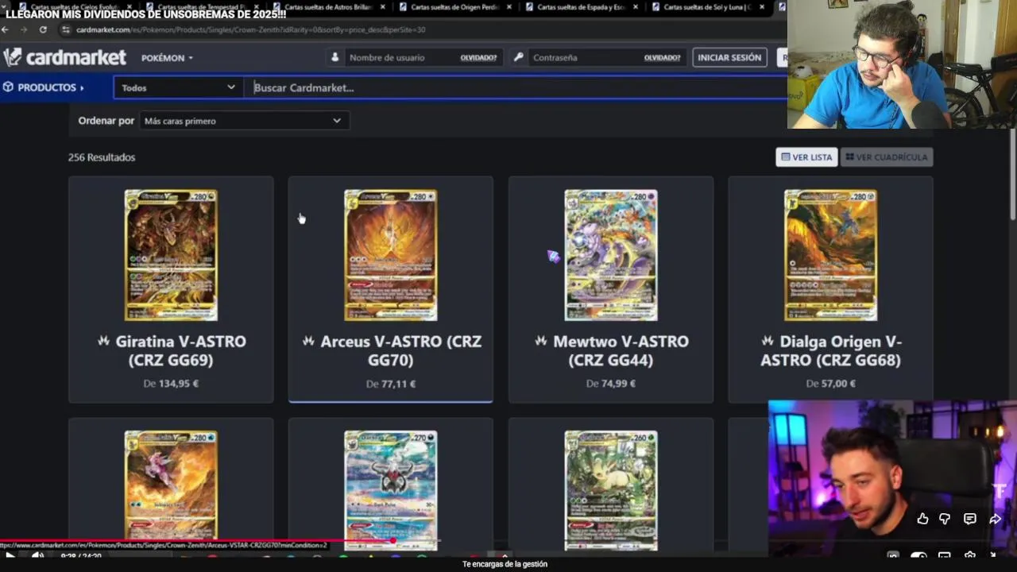Screen dimensions: 1017x572
Task: Click the site info icon beside the URL
Action: coord(66,29)
